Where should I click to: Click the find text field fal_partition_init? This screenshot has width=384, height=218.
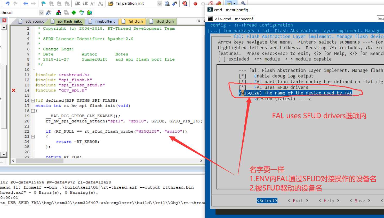[136, 3]
